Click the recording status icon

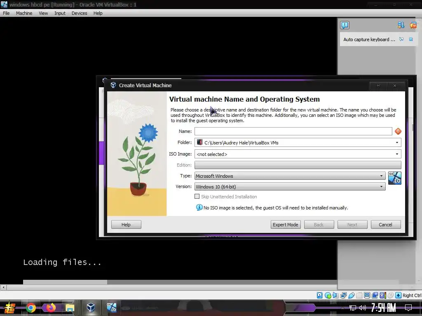tap(375, 295)
